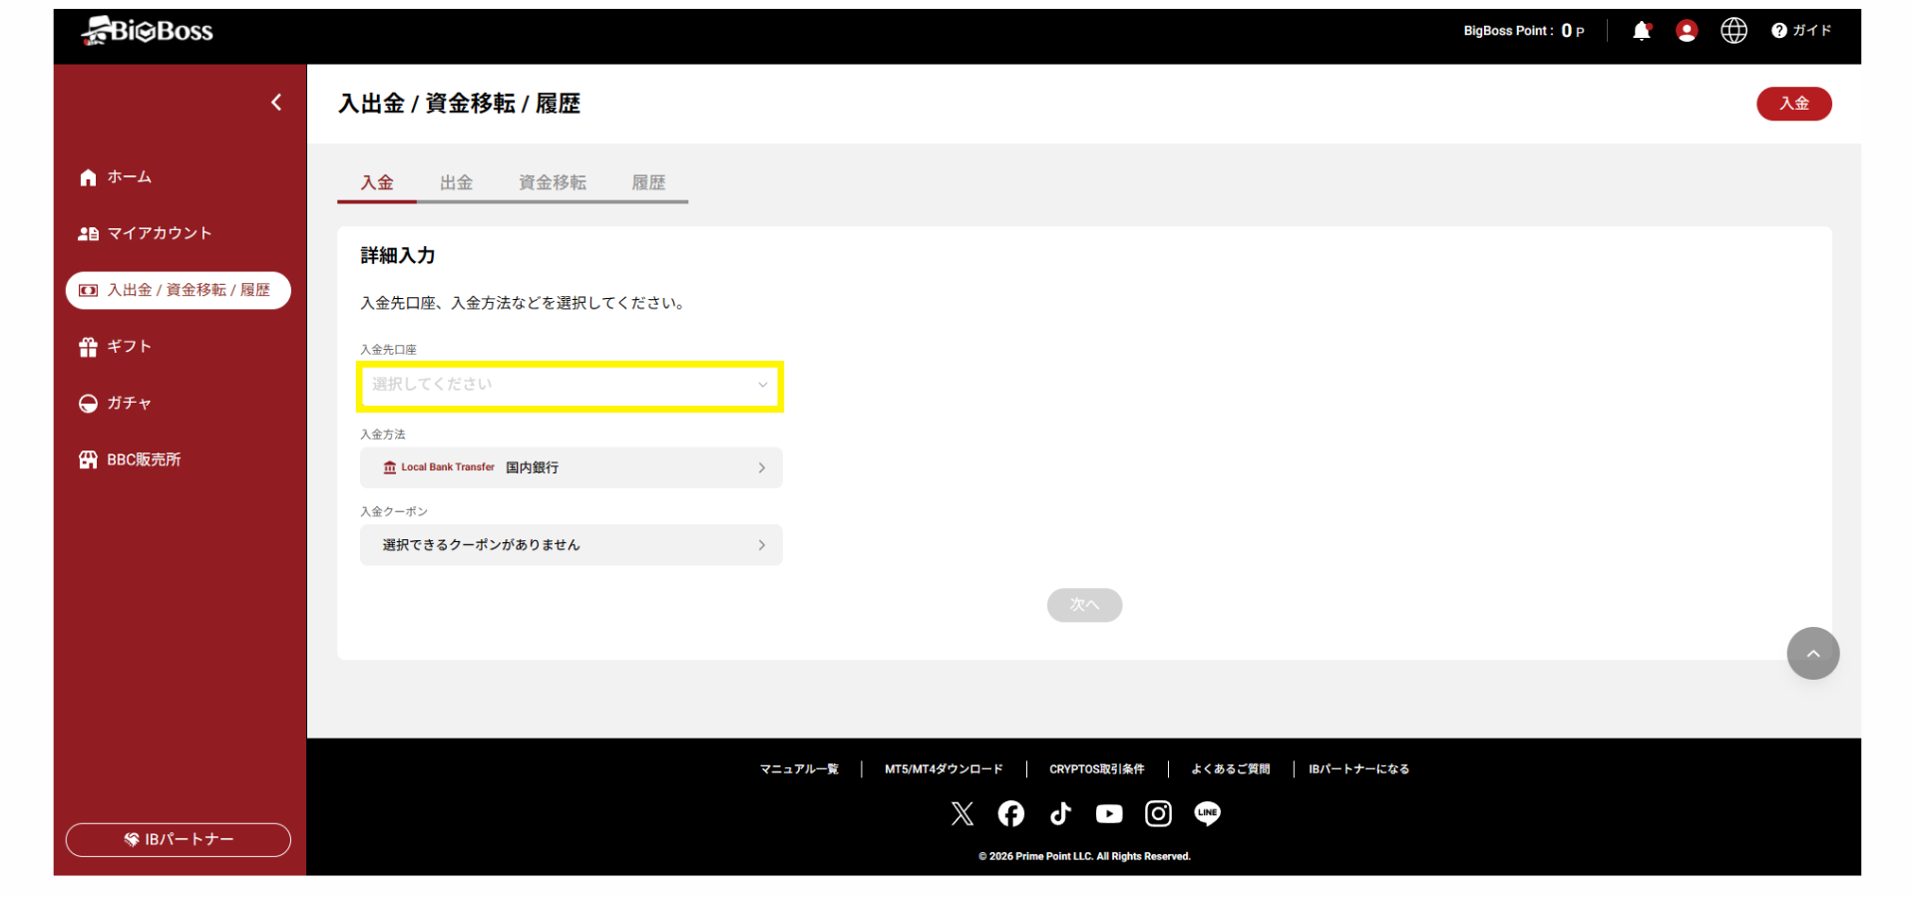1912x897 pixels.
Task: Open the よくあるご質問 footer link
Action: 1231,768
